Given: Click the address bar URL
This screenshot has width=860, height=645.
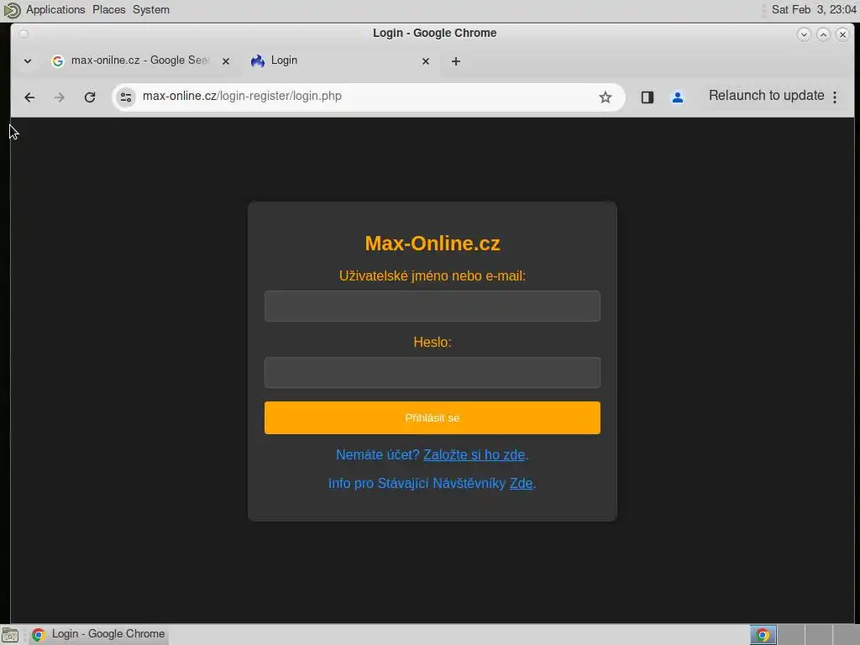Looking at the screenshot, I should coord(242,96).
